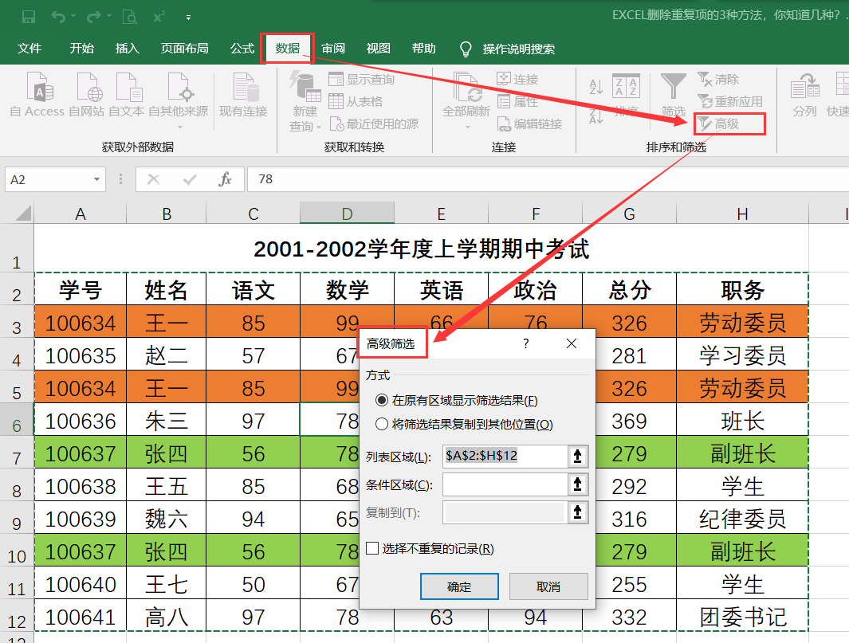Click 从表格 from table
The height and width of the screenshot is (643, 849).
(x=356, y=102)
